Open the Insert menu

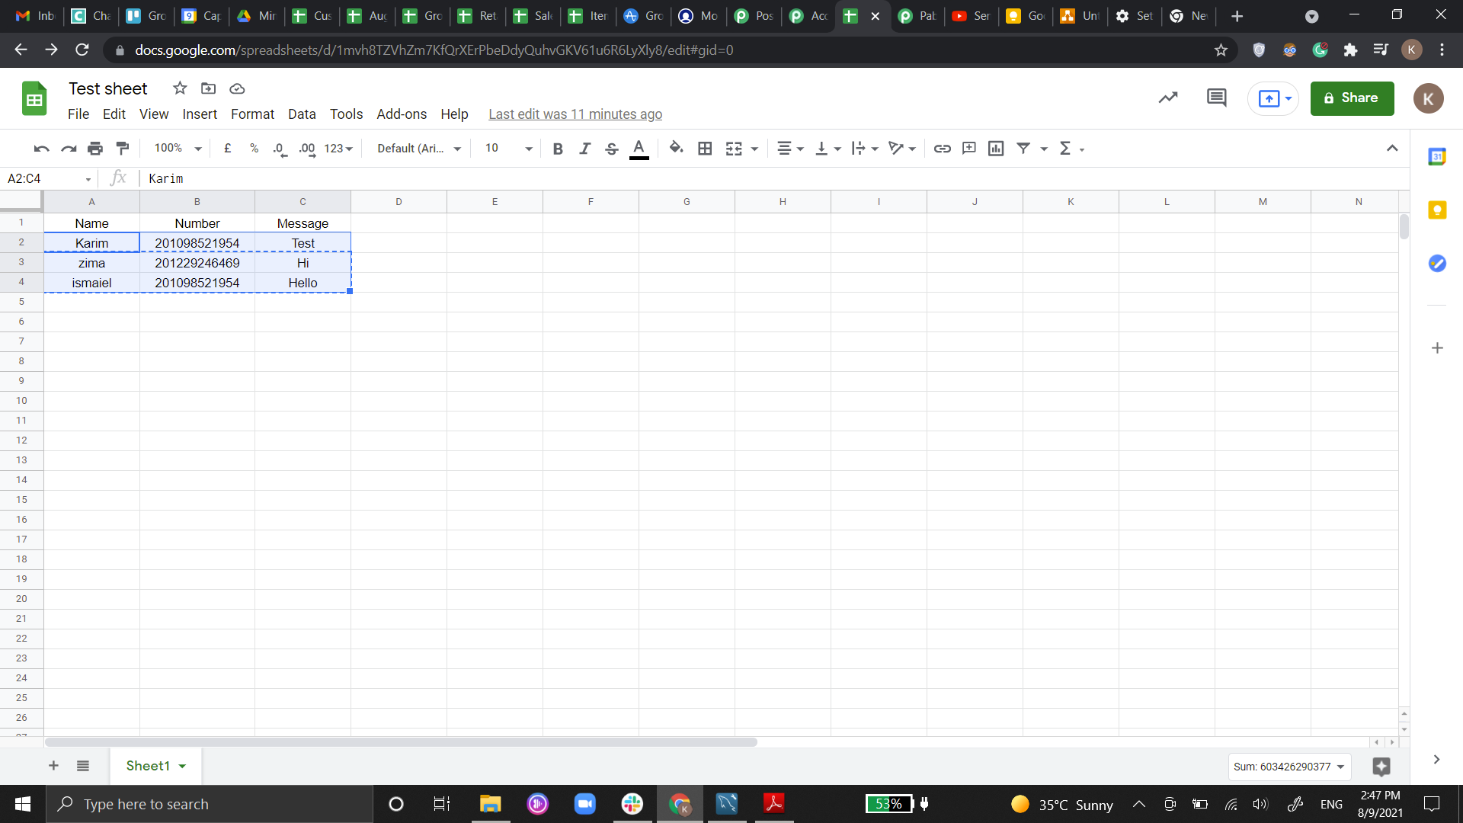(200, 114)
